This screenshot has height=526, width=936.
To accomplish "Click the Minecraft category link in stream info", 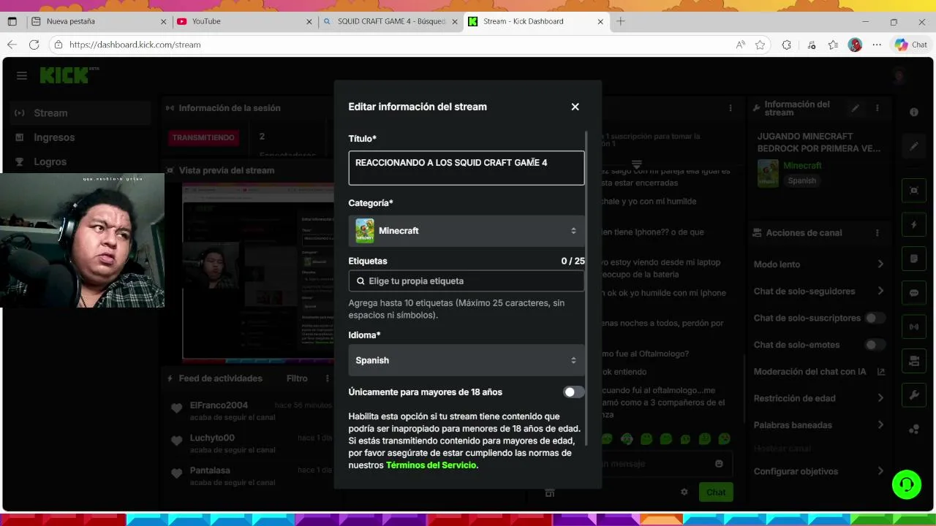I will [802, 166].
